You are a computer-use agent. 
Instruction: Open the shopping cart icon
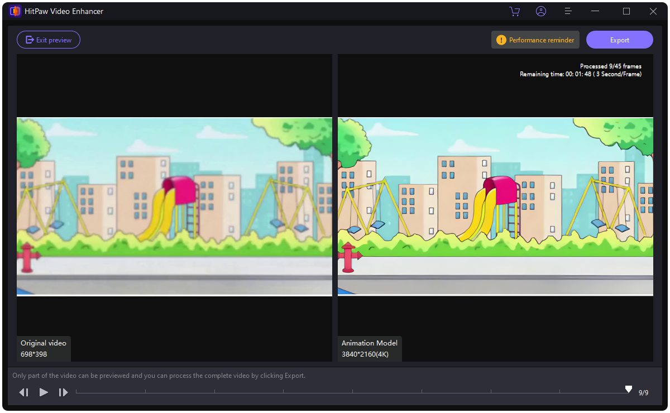515,11
